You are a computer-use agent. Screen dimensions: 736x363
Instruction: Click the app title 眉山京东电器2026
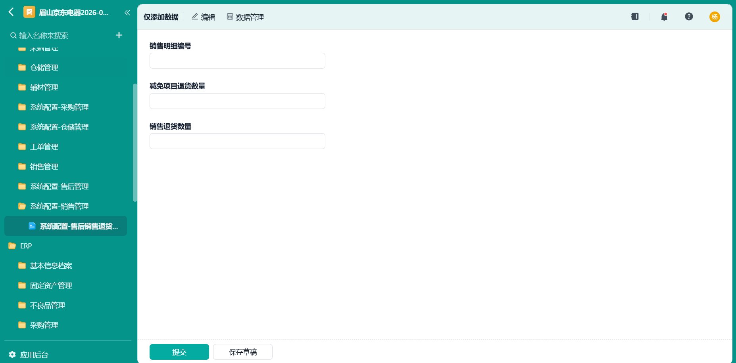pyautogui.click(x=74, y=12)
